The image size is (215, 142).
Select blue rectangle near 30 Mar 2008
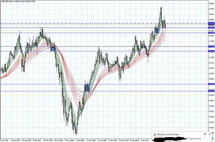(53, 49)
